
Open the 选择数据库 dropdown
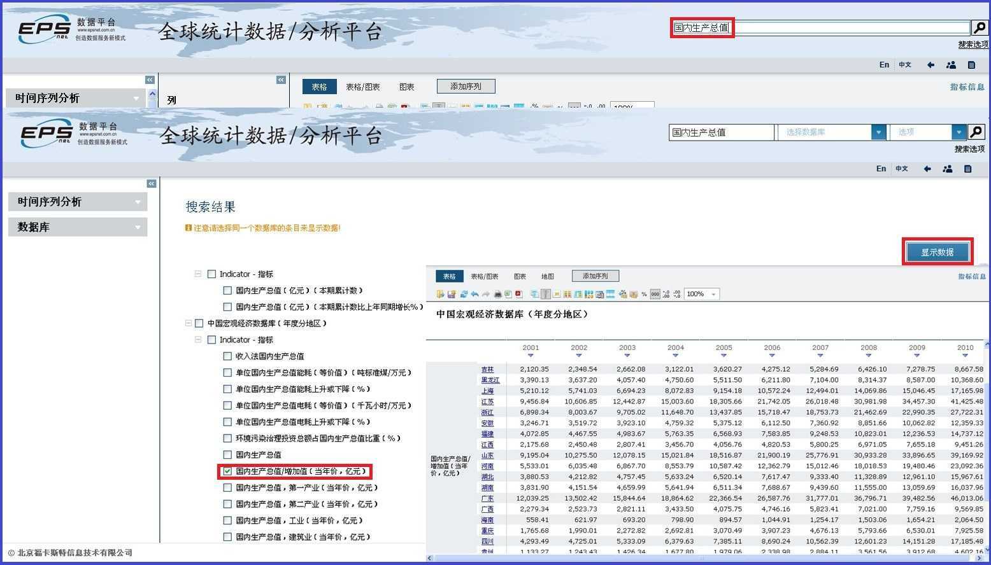879,132
